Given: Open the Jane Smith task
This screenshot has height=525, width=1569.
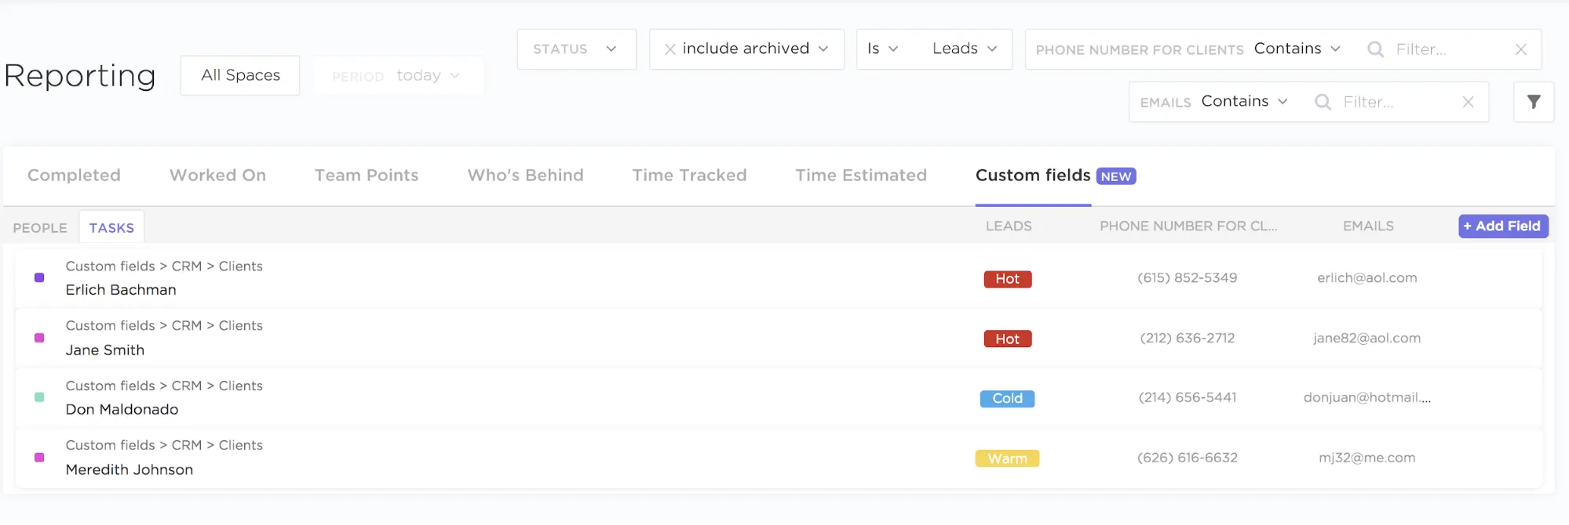Looking at the screenshot, I should (105, 350).
